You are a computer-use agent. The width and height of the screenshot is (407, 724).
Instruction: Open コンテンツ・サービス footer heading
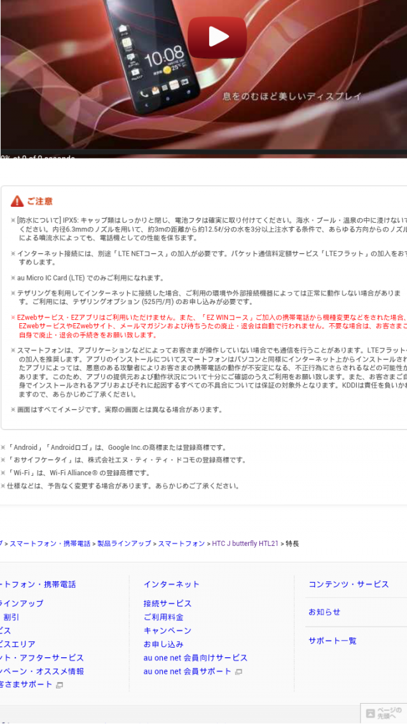[348, 584]
